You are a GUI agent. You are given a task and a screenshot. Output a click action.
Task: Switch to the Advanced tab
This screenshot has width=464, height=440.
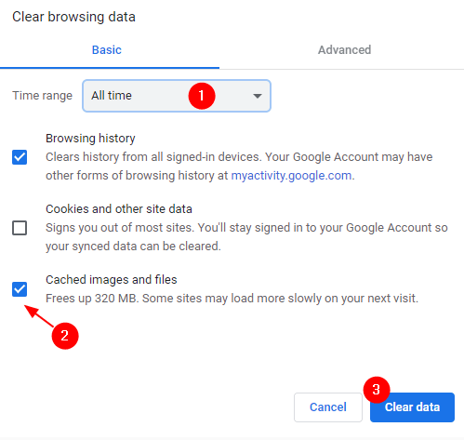pos(344,50)
